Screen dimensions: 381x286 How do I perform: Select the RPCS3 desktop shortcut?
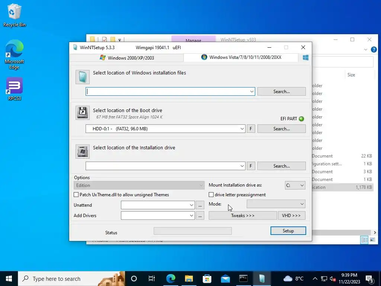pyautogui.click(x=15, y=89)
